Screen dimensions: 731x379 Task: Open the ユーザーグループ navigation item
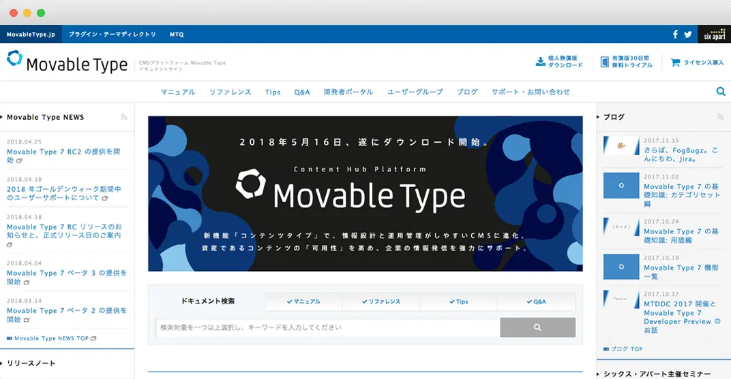click(415, 92)
